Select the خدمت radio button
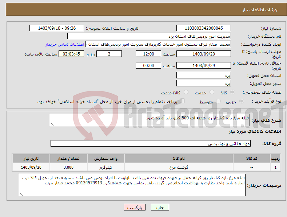 click(212, 92)
